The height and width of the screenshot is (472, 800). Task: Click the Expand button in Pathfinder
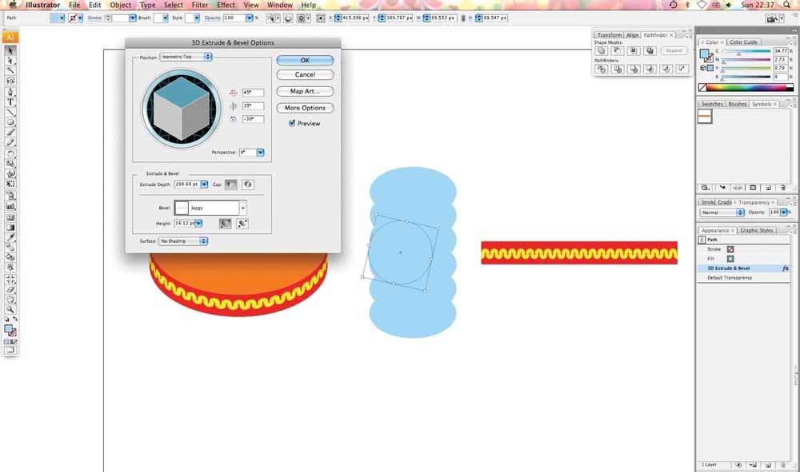click(674, 51)
